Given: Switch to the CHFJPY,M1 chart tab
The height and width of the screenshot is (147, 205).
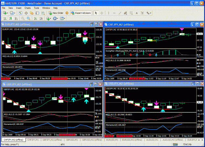Looking at the screenshot, I should (33, 140).
